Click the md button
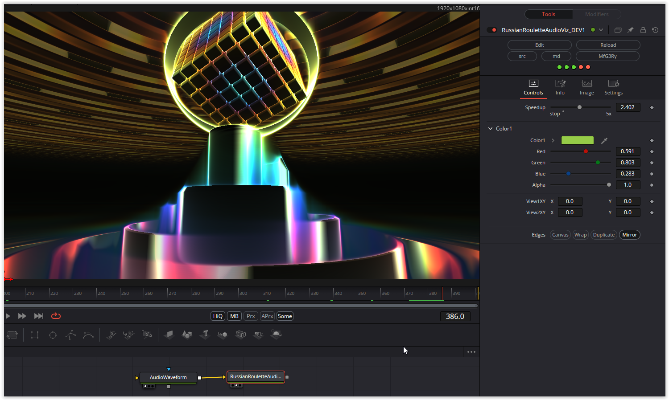 click(557, 56)
